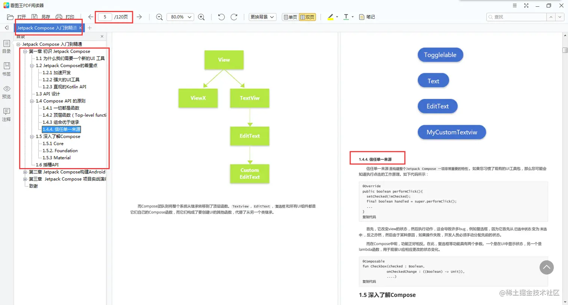Image resolution: width=568 pixels, height=305 pixels.
Task: Open text tool options dropdown arrow
Action: [x=352, y=17]
